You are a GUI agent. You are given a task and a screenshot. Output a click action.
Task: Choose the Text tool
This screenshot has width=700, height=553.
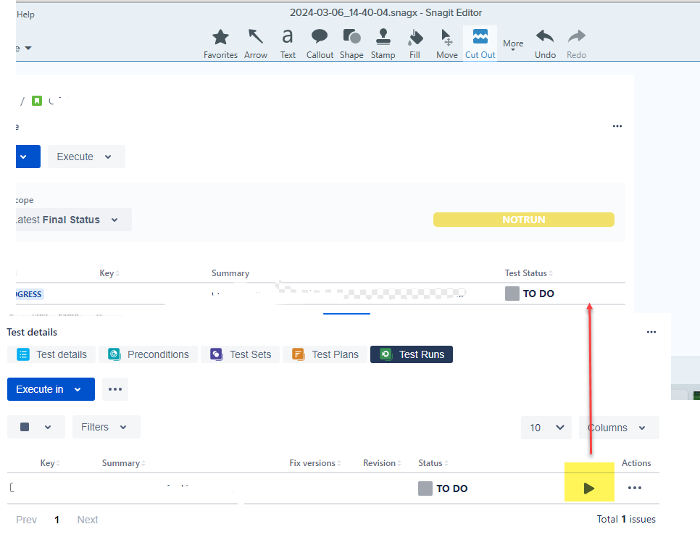[x=288, y=43]
